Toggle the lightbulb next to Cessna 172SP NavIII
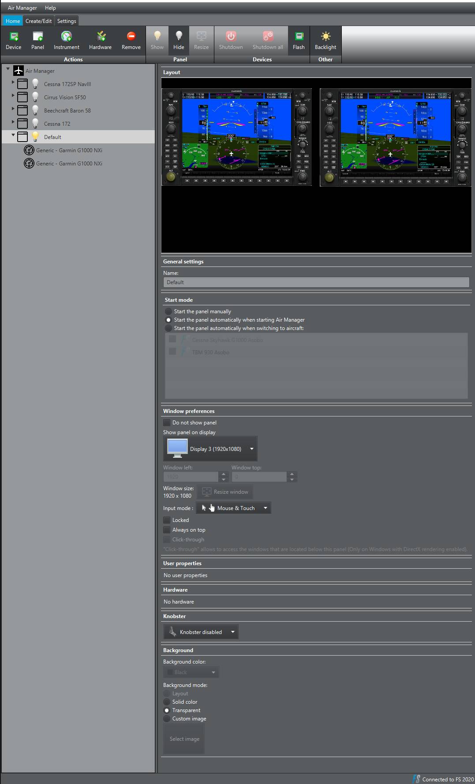Image resolution: width=475 pixels, height=784 pixels. pos(35,84)
